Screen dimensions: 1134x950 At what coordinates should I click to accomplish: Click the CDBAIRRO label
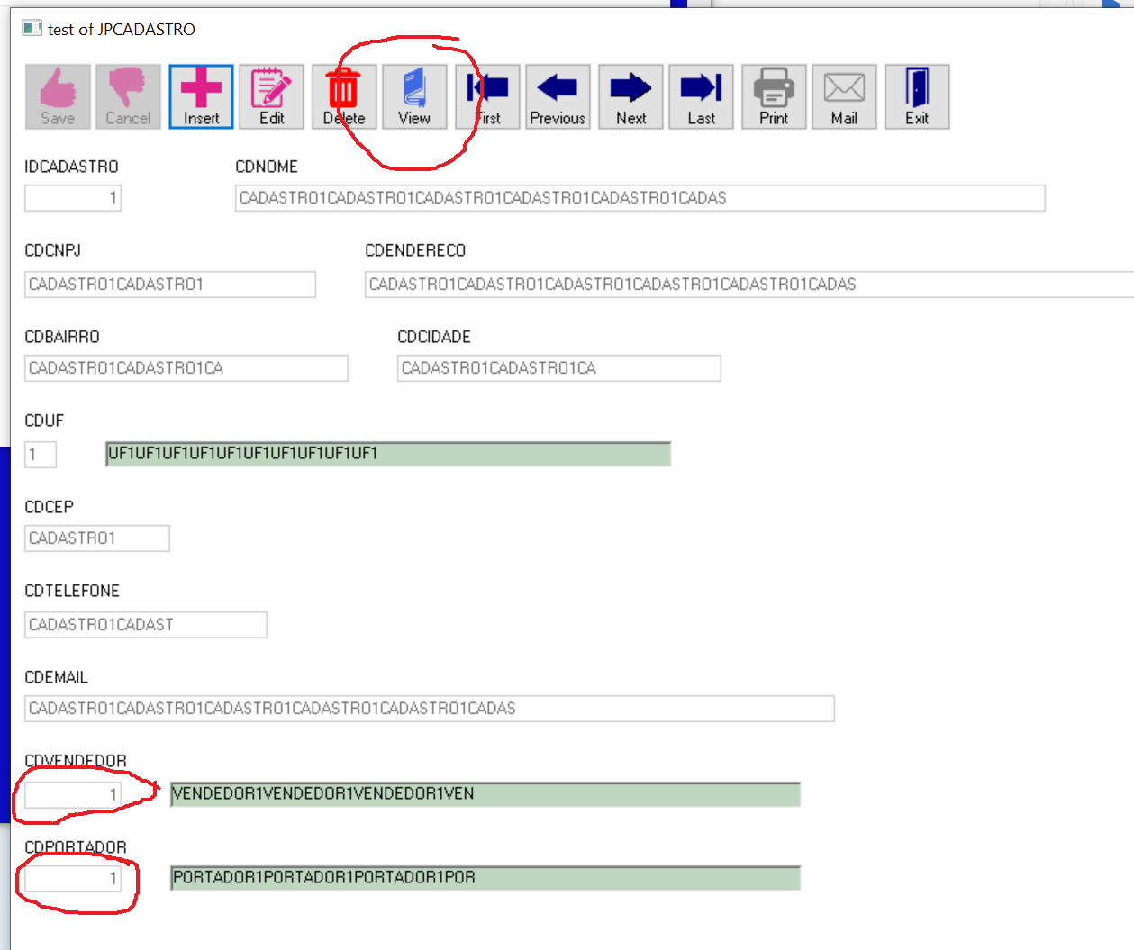[62, 337]
